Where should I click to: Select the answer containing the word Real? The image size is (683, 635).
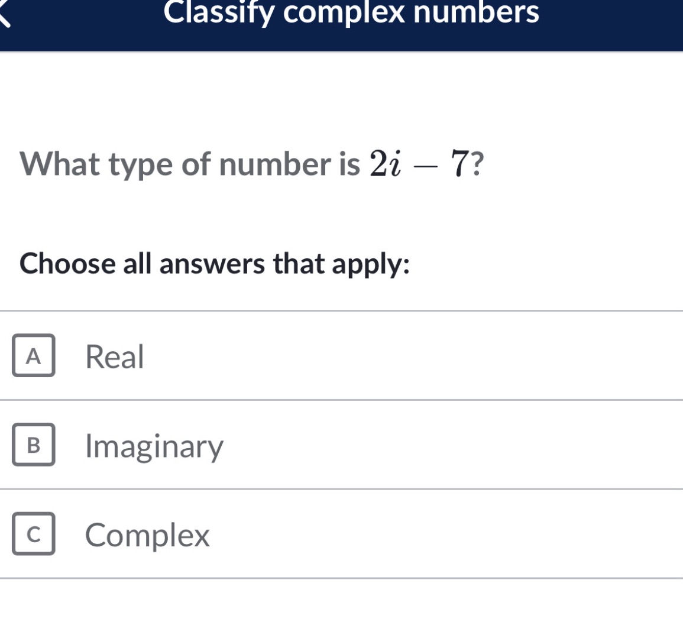pyautogui.click(x=114, y=355)
